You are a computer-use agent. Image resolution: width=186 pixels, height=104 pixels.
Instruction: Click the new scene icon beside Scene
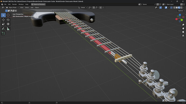[158, 4]
